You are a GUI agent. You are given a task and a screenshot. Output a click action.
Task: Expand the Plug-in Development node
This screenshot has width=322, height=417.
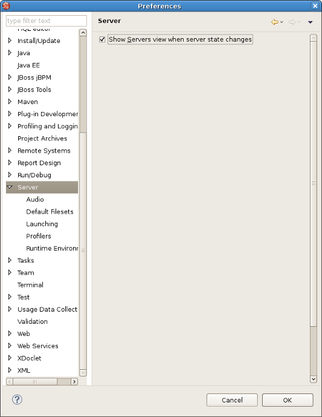(x=10, y=114)
